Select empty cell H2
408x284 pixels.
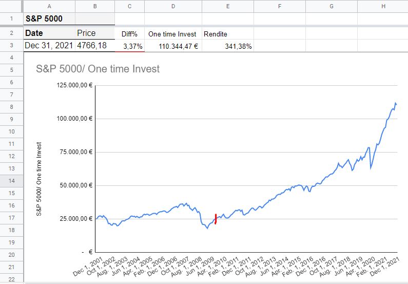383,33
